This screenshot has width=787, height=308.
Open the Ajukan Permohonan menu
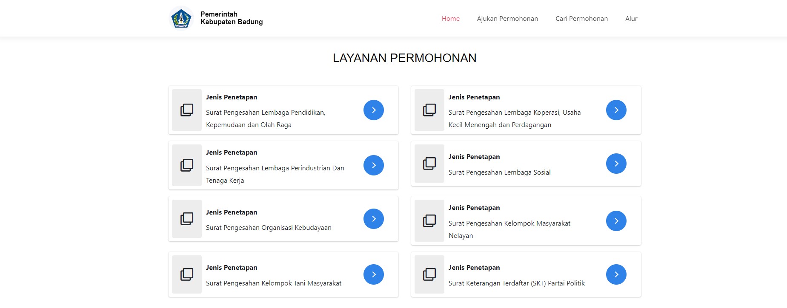507,19
